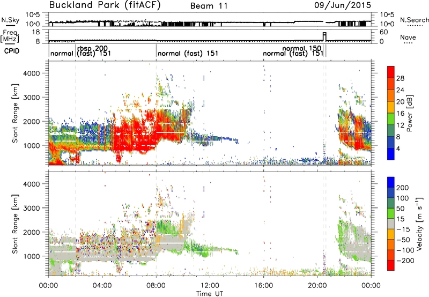429x297 pixels.
Task: Click the 'CPID' row label
Action: coord(12,51)
